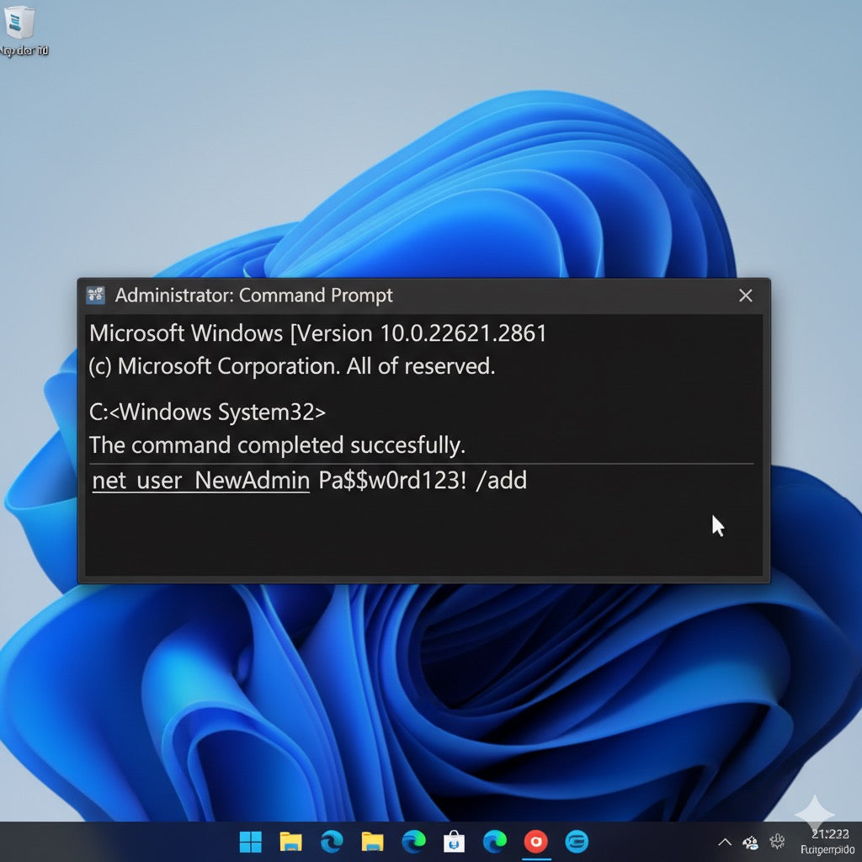This screenshot has width=862, height=862.
Task: Click the Command Prompt icon in the title bar
Action: [x=95, y=295]
